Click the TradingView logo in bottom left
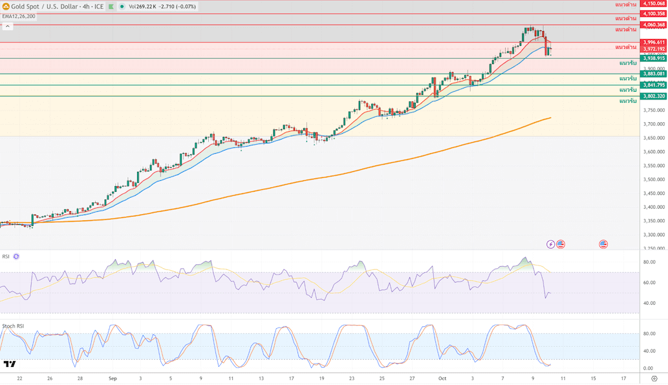The image size is (668, 385). click(x=10, y=364)
